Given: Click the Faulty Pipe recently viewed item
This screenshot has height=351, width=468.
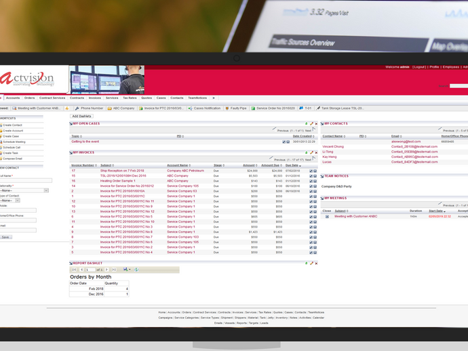Looking at the screenshot, I should [238, 108].
